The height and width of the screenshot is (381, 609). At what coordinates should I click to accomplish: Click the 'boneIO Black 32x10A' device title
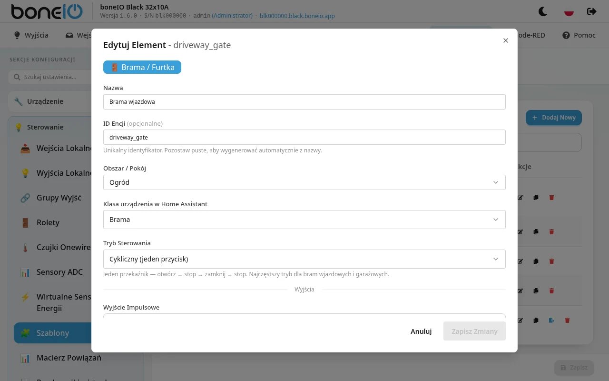pos(134,7)
